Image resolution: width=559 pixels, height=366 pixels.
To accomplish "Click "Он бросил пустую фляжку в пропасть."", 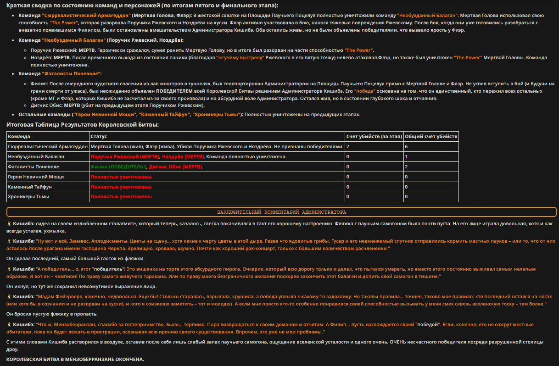I will (x=52, y=314).
